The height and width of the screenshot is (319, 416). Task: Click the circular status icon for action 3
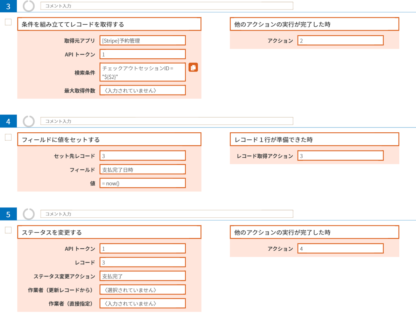click(29, 6)
